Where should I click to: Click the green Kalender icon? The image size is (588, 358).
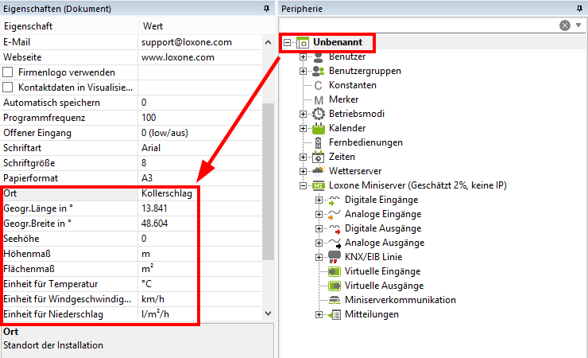[x=319, y=128]
